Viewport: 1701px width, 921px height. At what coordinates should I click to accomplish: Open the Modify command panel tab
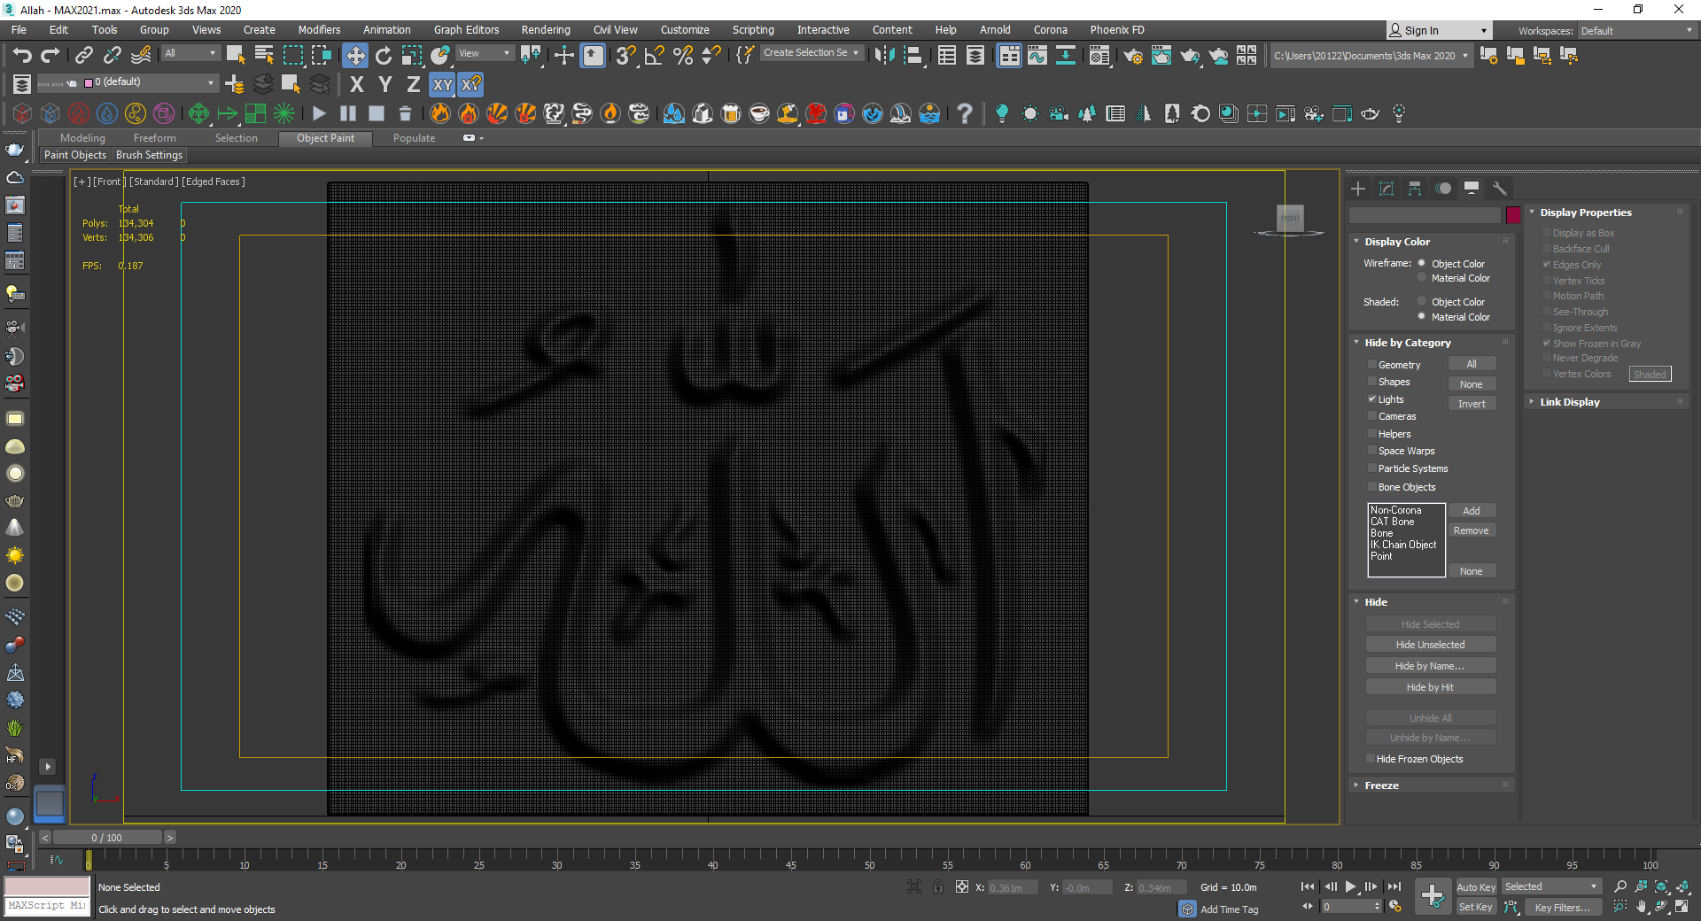pos(1386,189)
